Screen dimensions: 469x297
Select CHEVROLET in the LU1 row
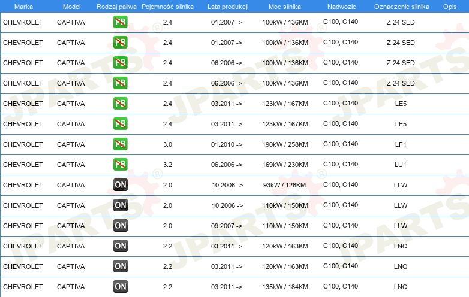pyautogui.click(x=23, y=165)
